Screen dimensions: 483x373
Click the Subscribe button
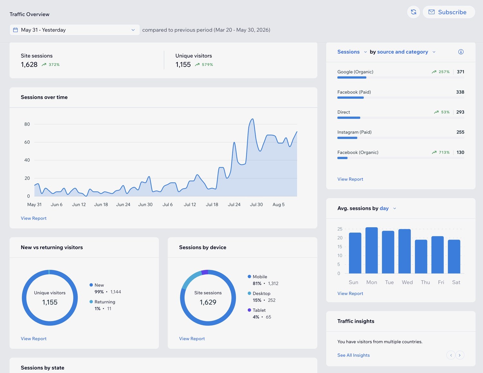click(x=449, y=12)
